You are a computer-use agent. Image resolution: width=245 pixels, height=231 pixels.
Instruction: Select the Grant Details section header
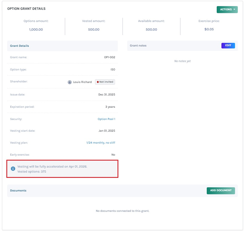(x=20, y=46)
